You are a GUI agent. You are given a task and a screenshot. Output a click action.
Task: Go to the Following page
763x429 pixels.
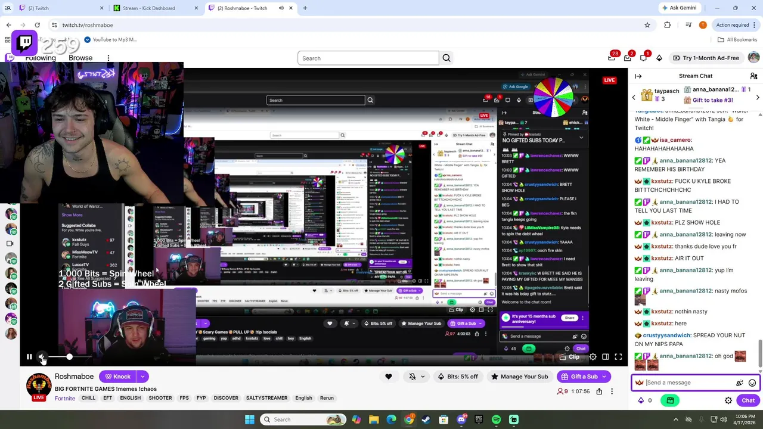coord(41,58)
